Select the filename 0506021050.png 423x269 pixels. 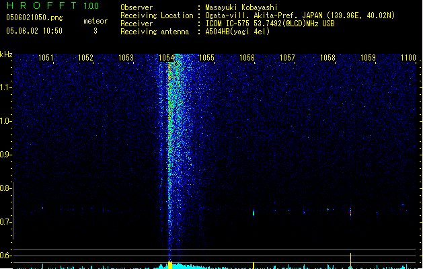click(34, 17)
